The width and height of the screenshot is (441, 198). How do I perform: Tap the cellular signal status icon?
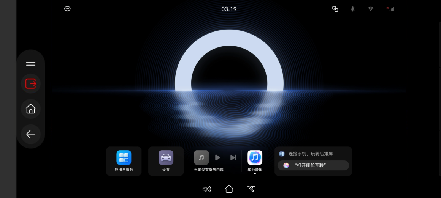(390, 9)
